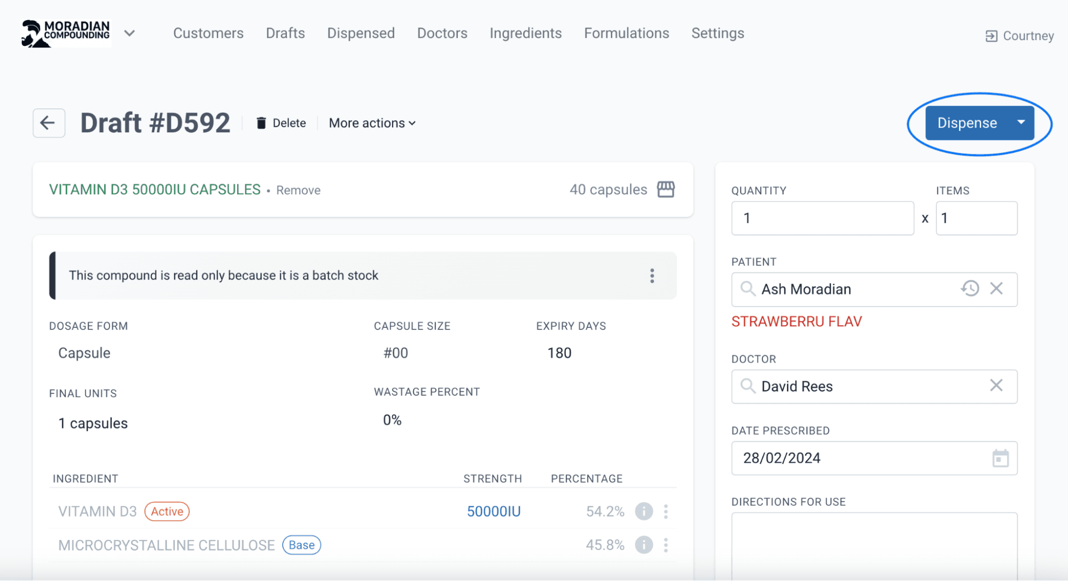This screenshot has width=1068, height=581.
Task: Click the 50000IU strength value
Action: coord(494,512)
